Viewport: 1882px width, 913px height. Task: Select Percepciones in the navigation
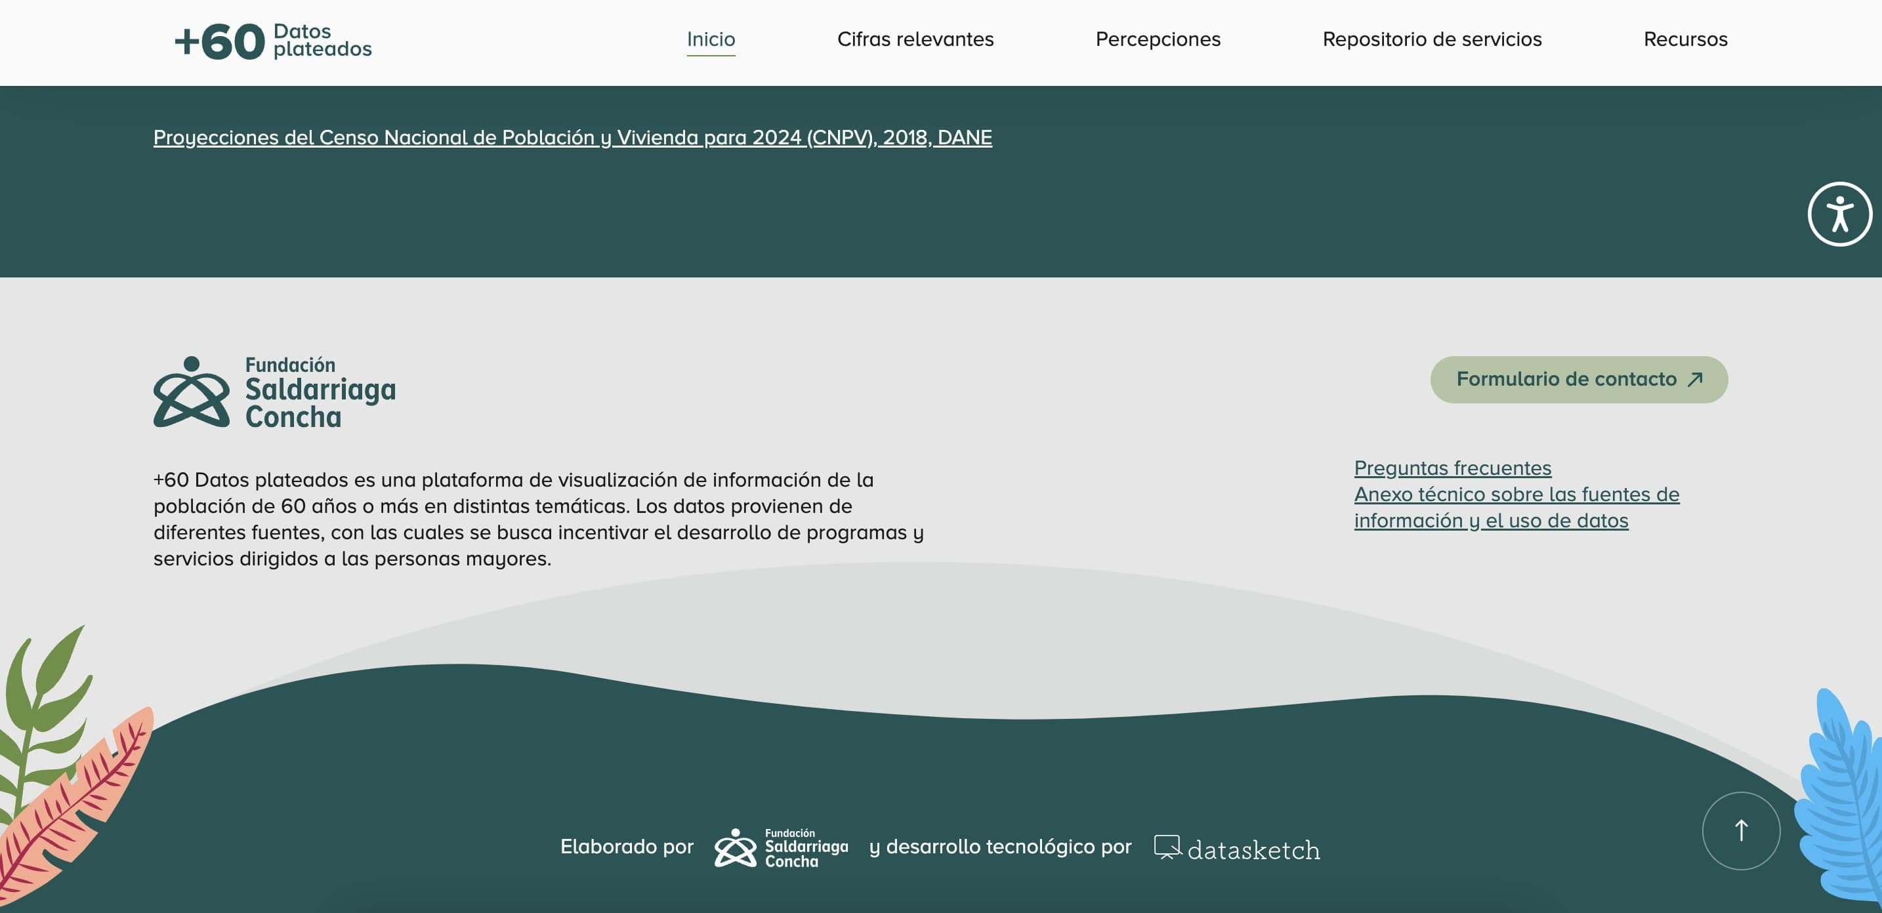click(x=1158, y=39)
